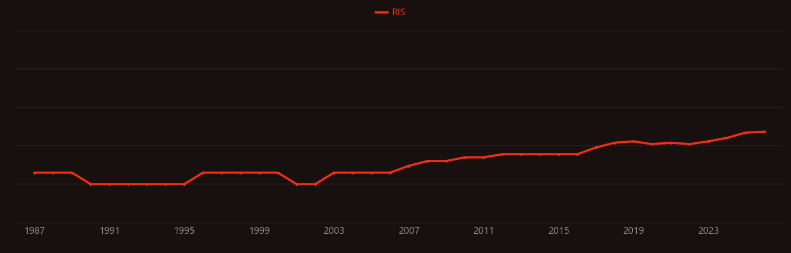Select the RIS data point at 2019

tap(633, 142)
